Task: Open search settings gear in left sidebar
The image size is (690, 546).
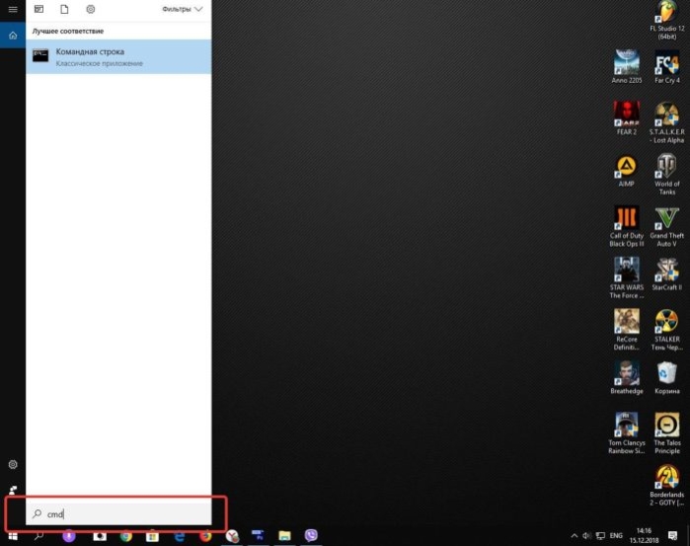Action: (13, 464)
